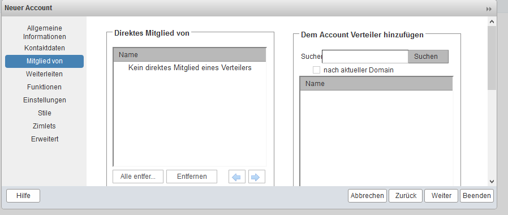508x215 pixels.
Task: Go back with Zurück button
Action: (x=406, y=196)
